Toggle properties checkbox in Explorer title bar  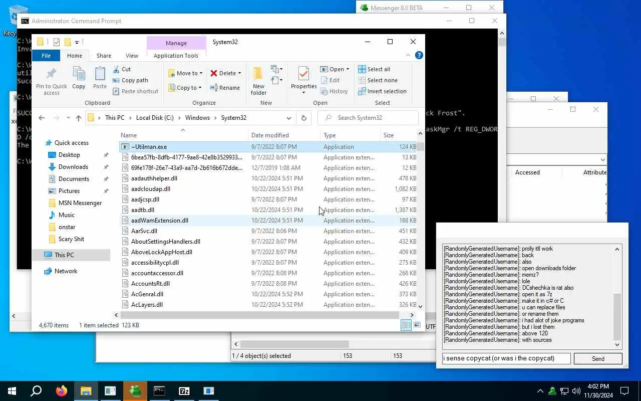click(x=57, y=42)
